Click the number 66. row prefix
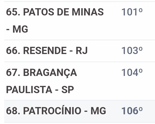 (x=13, y=51)
